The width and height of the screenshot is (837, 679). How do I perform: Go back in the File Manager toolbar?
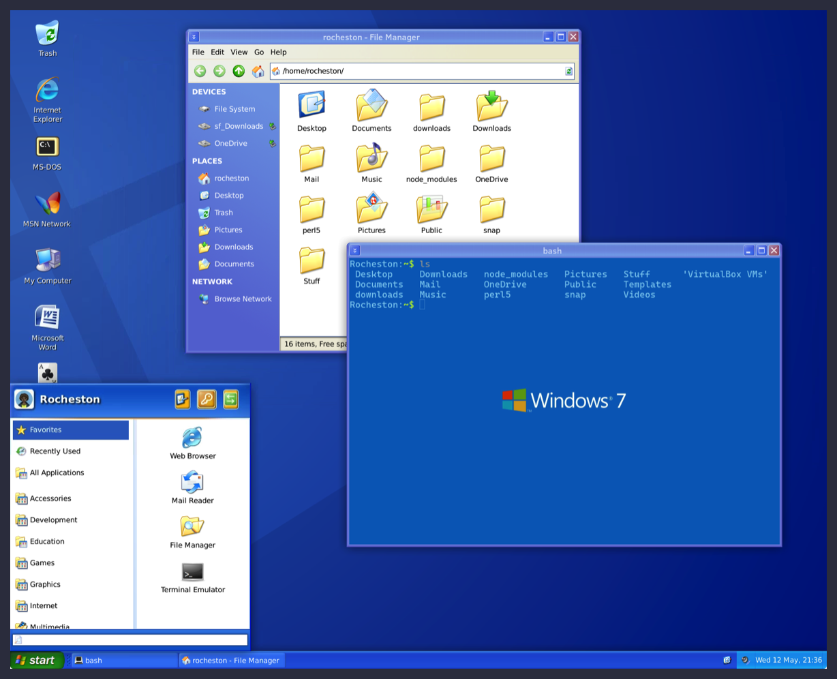click(x=200, y=71)
